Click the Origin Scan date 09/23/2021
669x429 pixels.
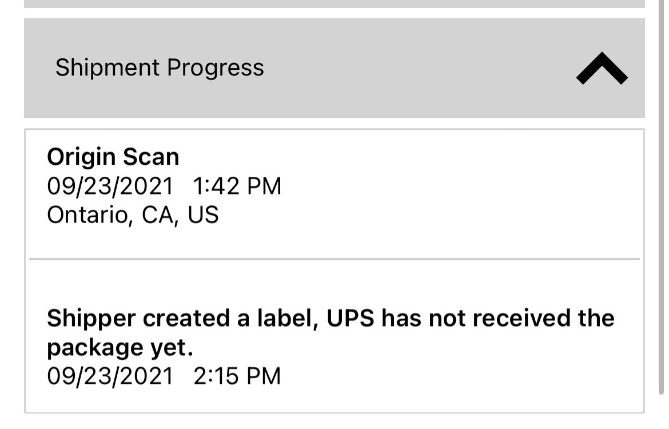click(x=109, y=186)
